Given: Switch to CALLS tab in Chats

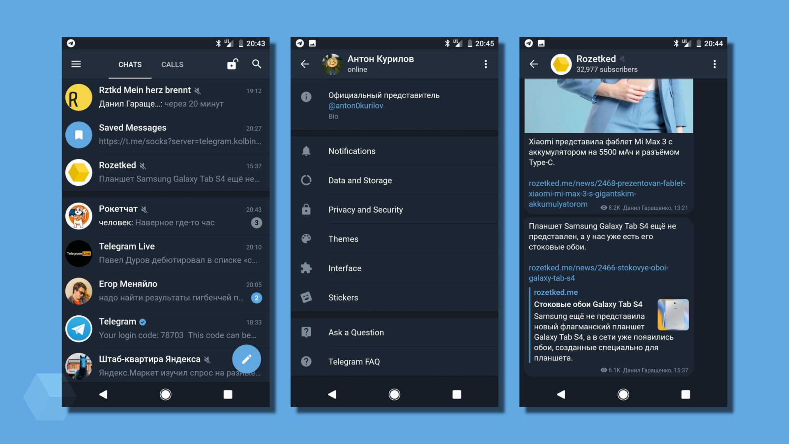Looking at the screenshot, I should pos(172,64).
